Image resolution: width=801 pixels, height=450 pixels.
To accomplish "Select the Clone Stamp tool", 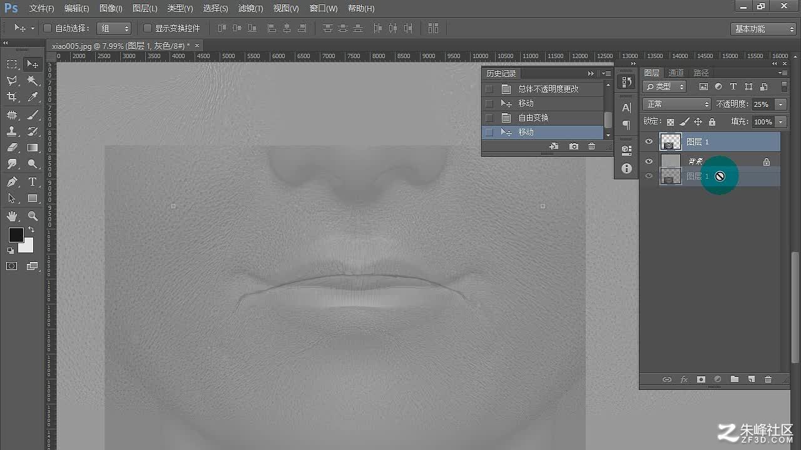I will point(12,131).
